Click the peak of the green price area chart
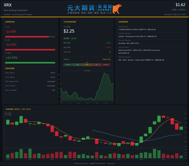The height and width of the screenshot is (166, 189). [104, 73]
